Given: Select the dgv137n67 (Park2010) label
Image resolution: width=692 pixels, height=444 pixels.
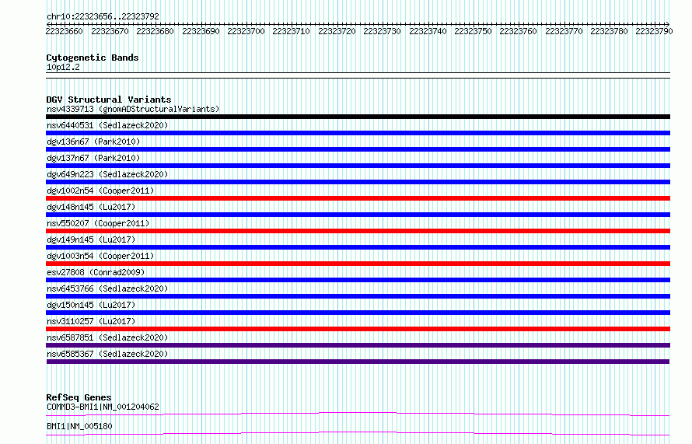Looking at the screenshot, I should 93,158.
